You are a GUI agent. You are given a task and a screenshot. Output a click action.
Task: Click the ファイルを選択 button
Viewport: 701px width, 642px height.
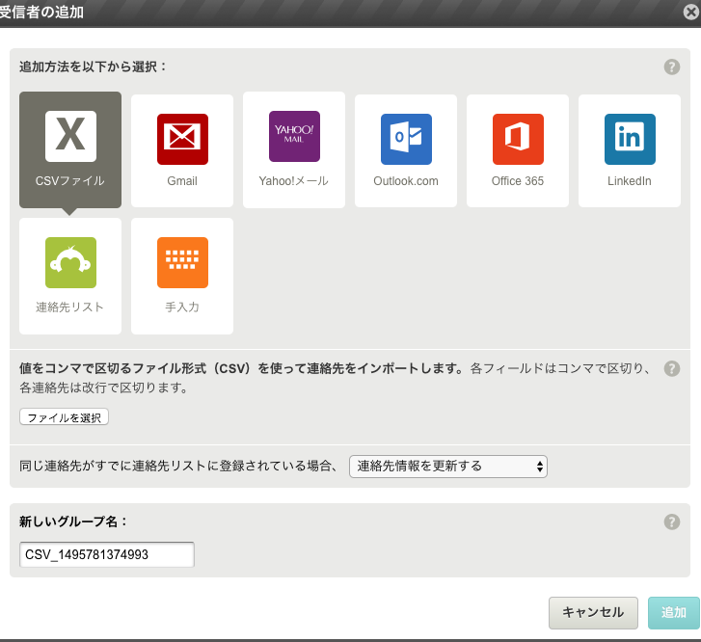pyautogui.click(x=64, y=417)
